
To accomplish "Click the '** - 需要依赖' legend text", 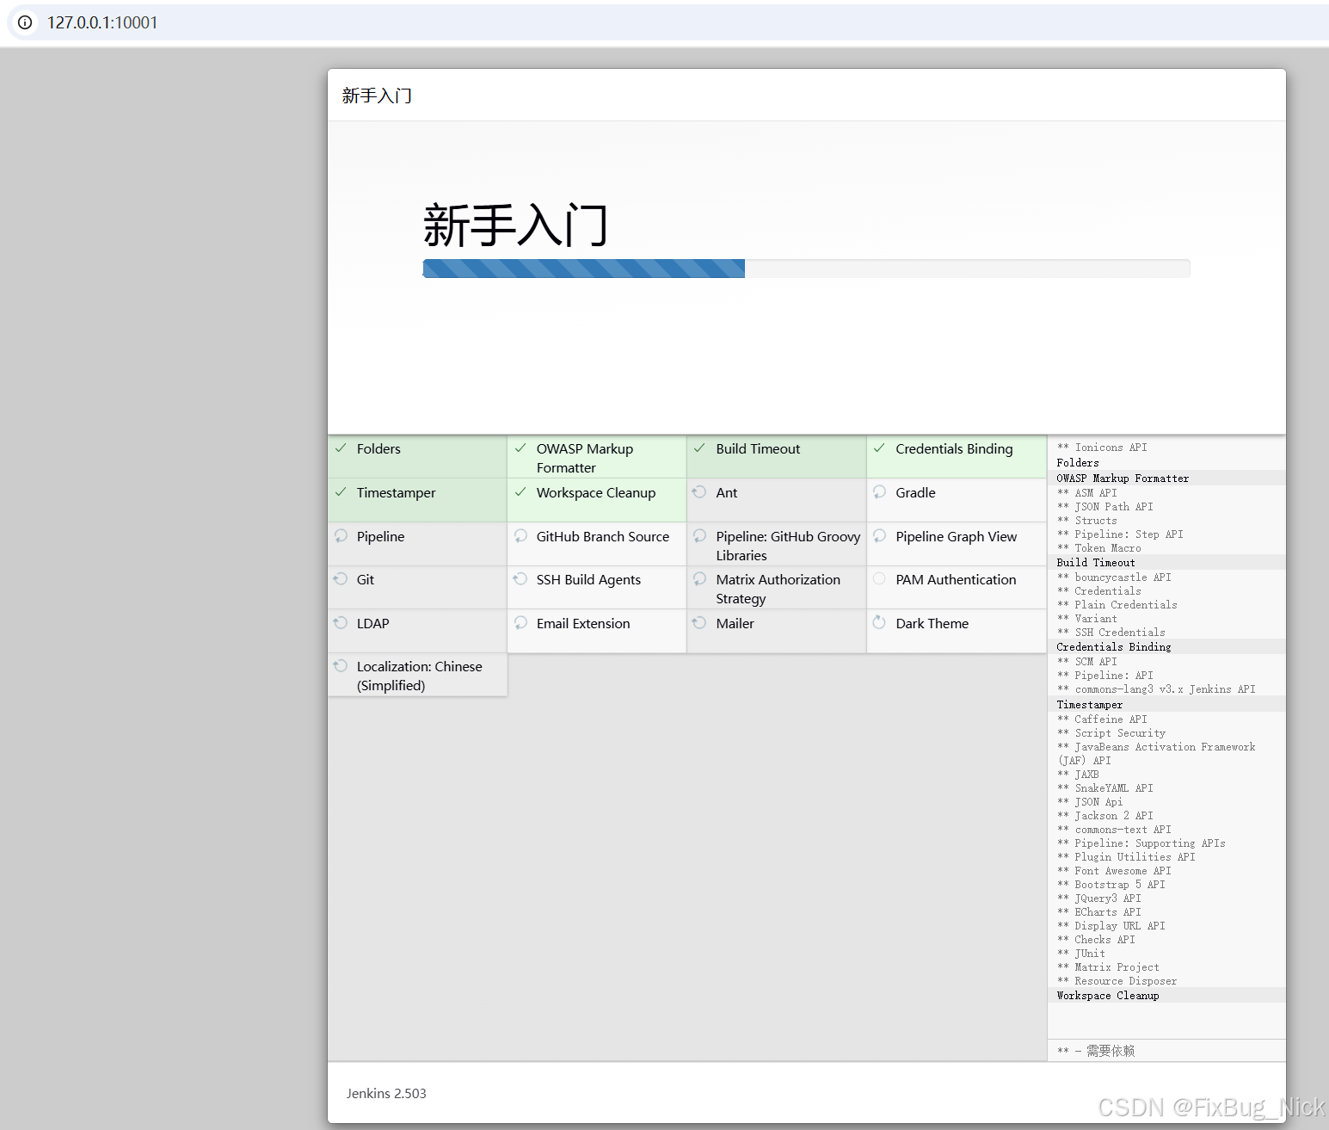I will pos(1096,1051).
